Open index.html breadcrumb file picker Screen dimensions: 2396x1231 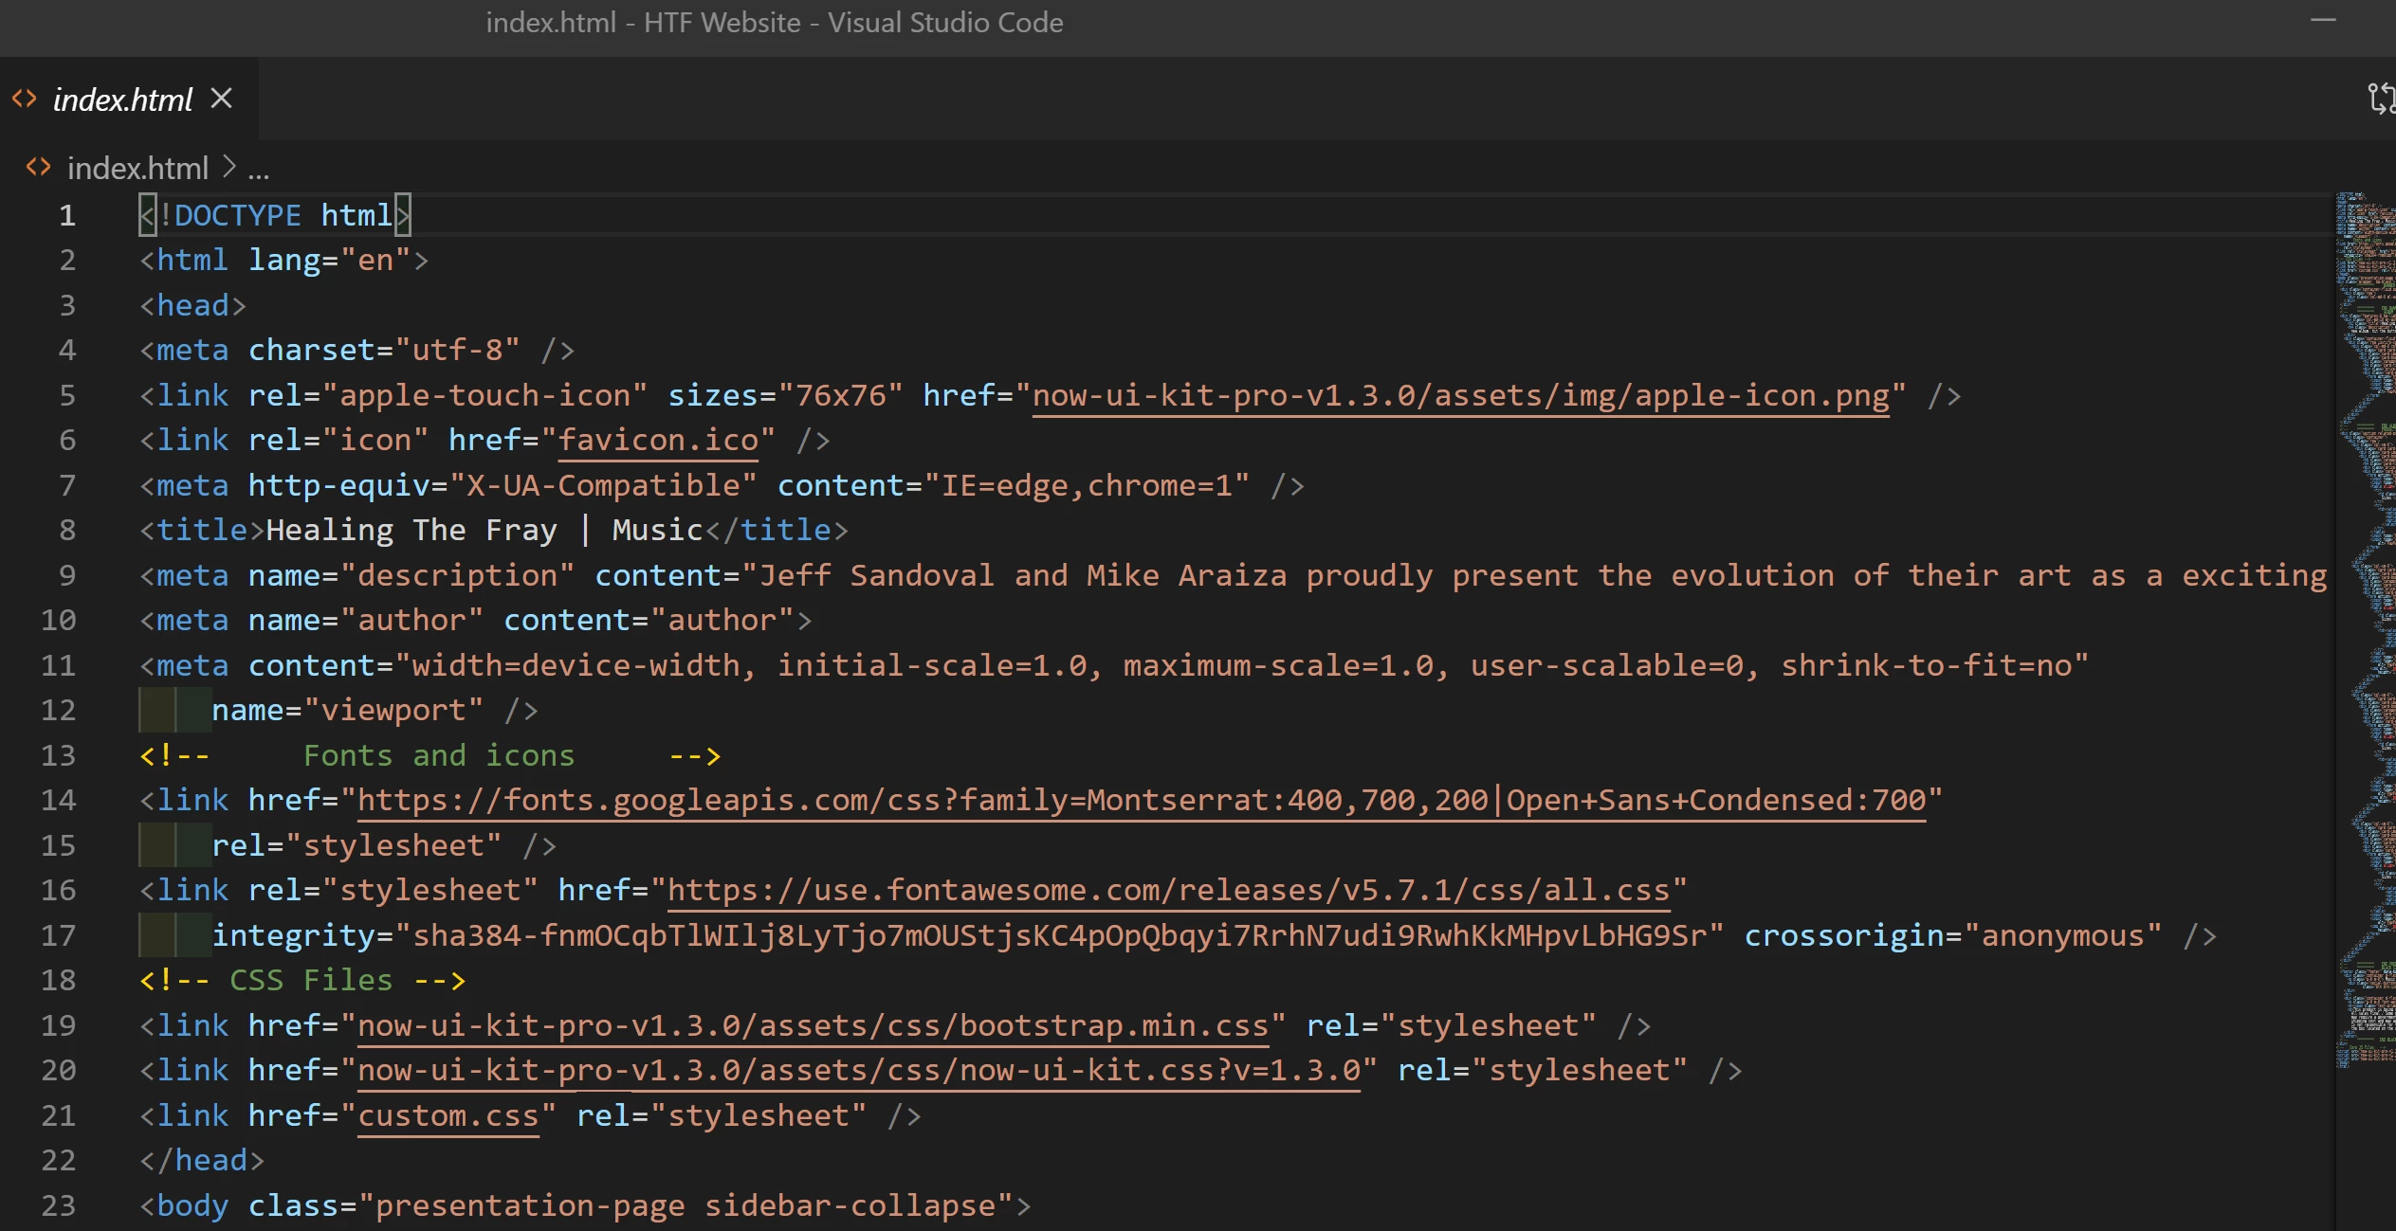[137, 168]
